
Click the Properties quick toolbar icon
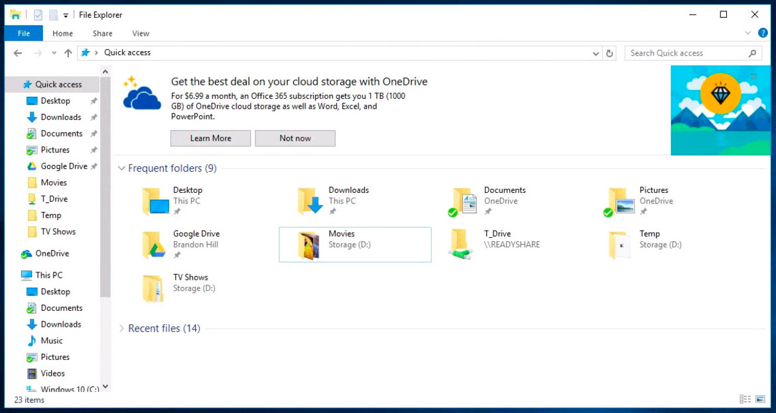[38, 15]
